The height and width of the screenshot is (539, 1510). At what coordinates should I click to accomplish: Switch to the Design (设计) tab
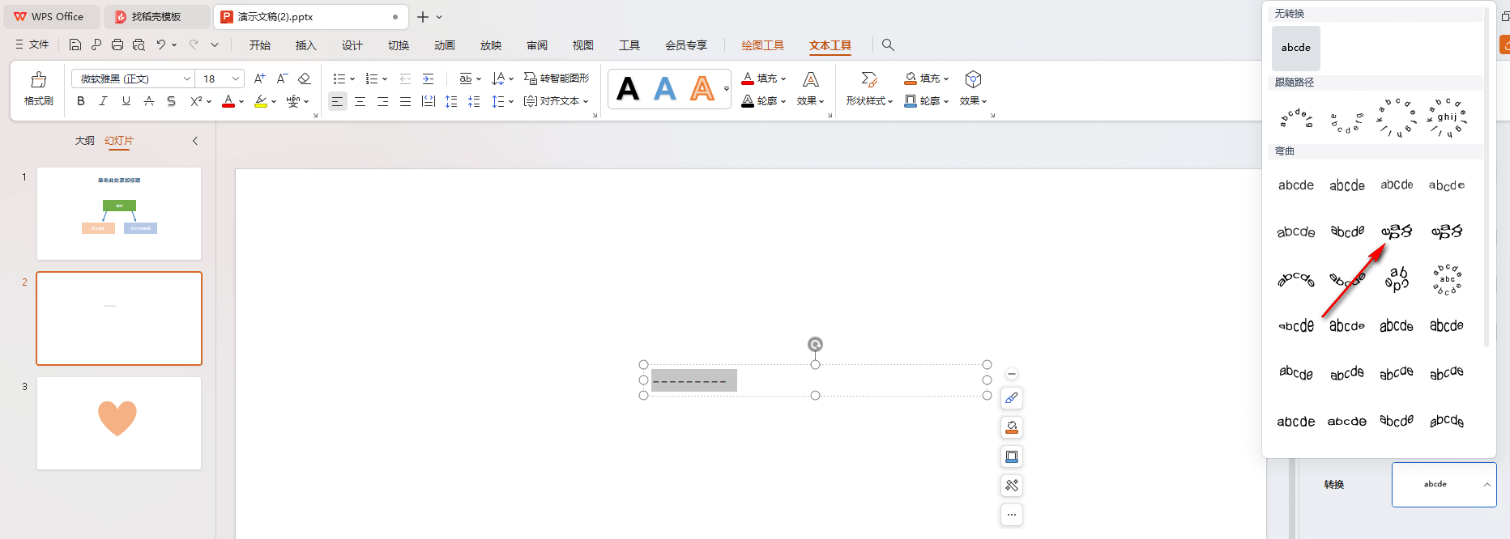(x=352, y=45)
